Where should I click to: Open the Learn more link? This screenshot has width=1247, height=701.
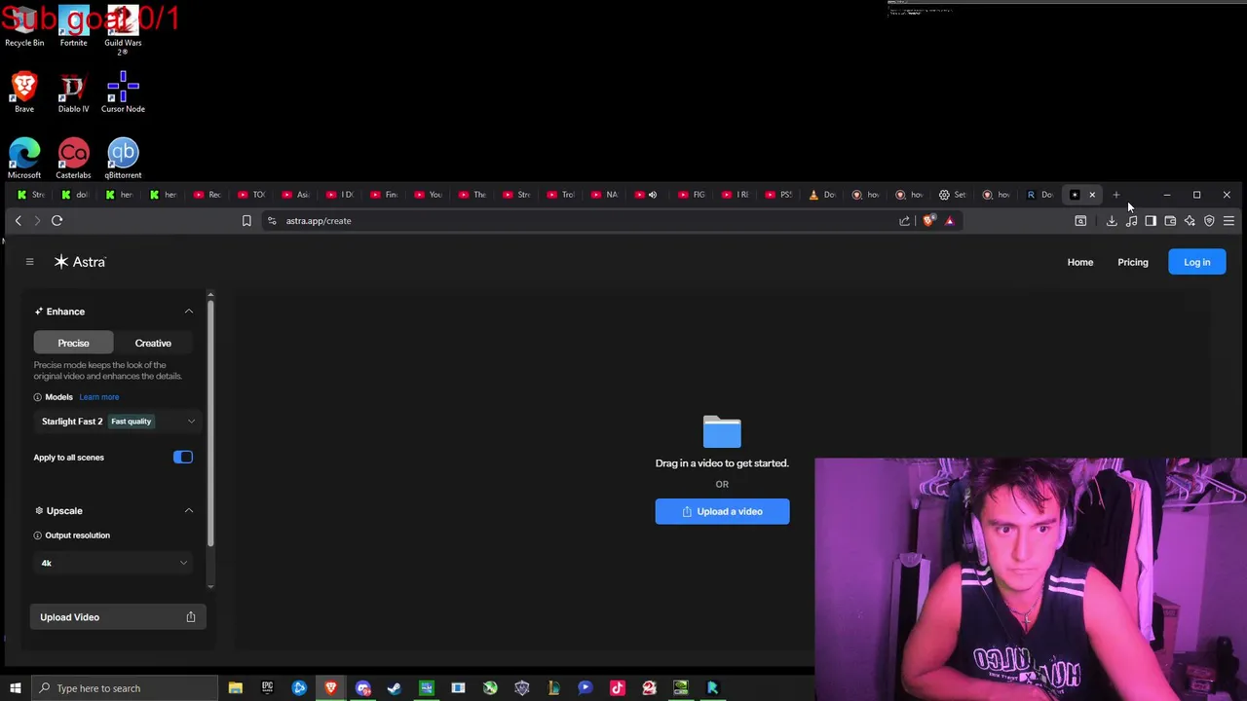tap(99, 397)
